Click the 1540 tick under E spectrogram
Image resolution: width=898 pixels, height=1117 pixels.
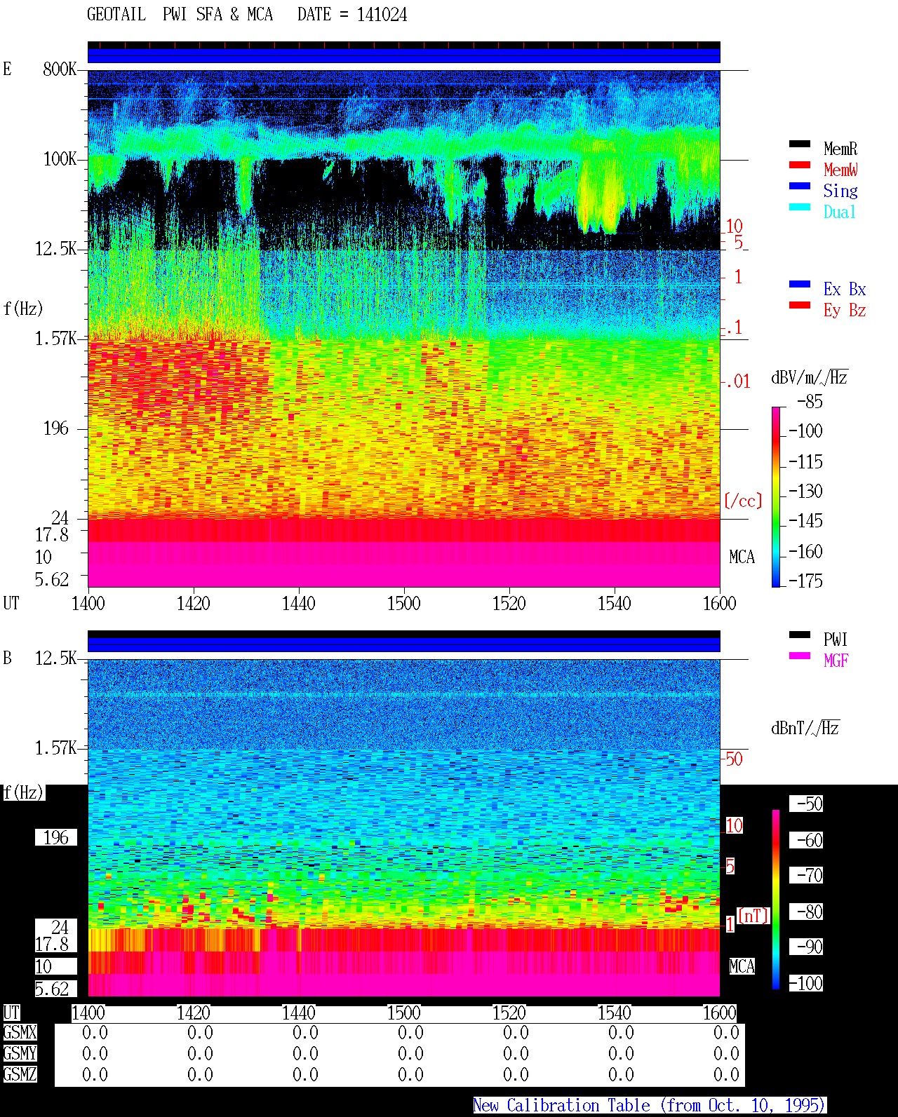point(614,603)
